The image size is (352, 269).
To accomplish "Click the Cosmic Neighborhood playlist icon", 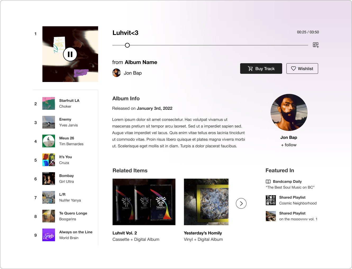I will click(x=271, y=200).
